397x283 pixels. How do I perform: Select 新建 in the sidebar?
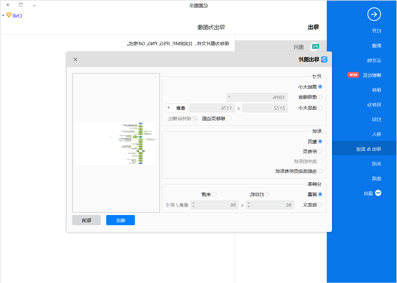[x=376, y=46]
